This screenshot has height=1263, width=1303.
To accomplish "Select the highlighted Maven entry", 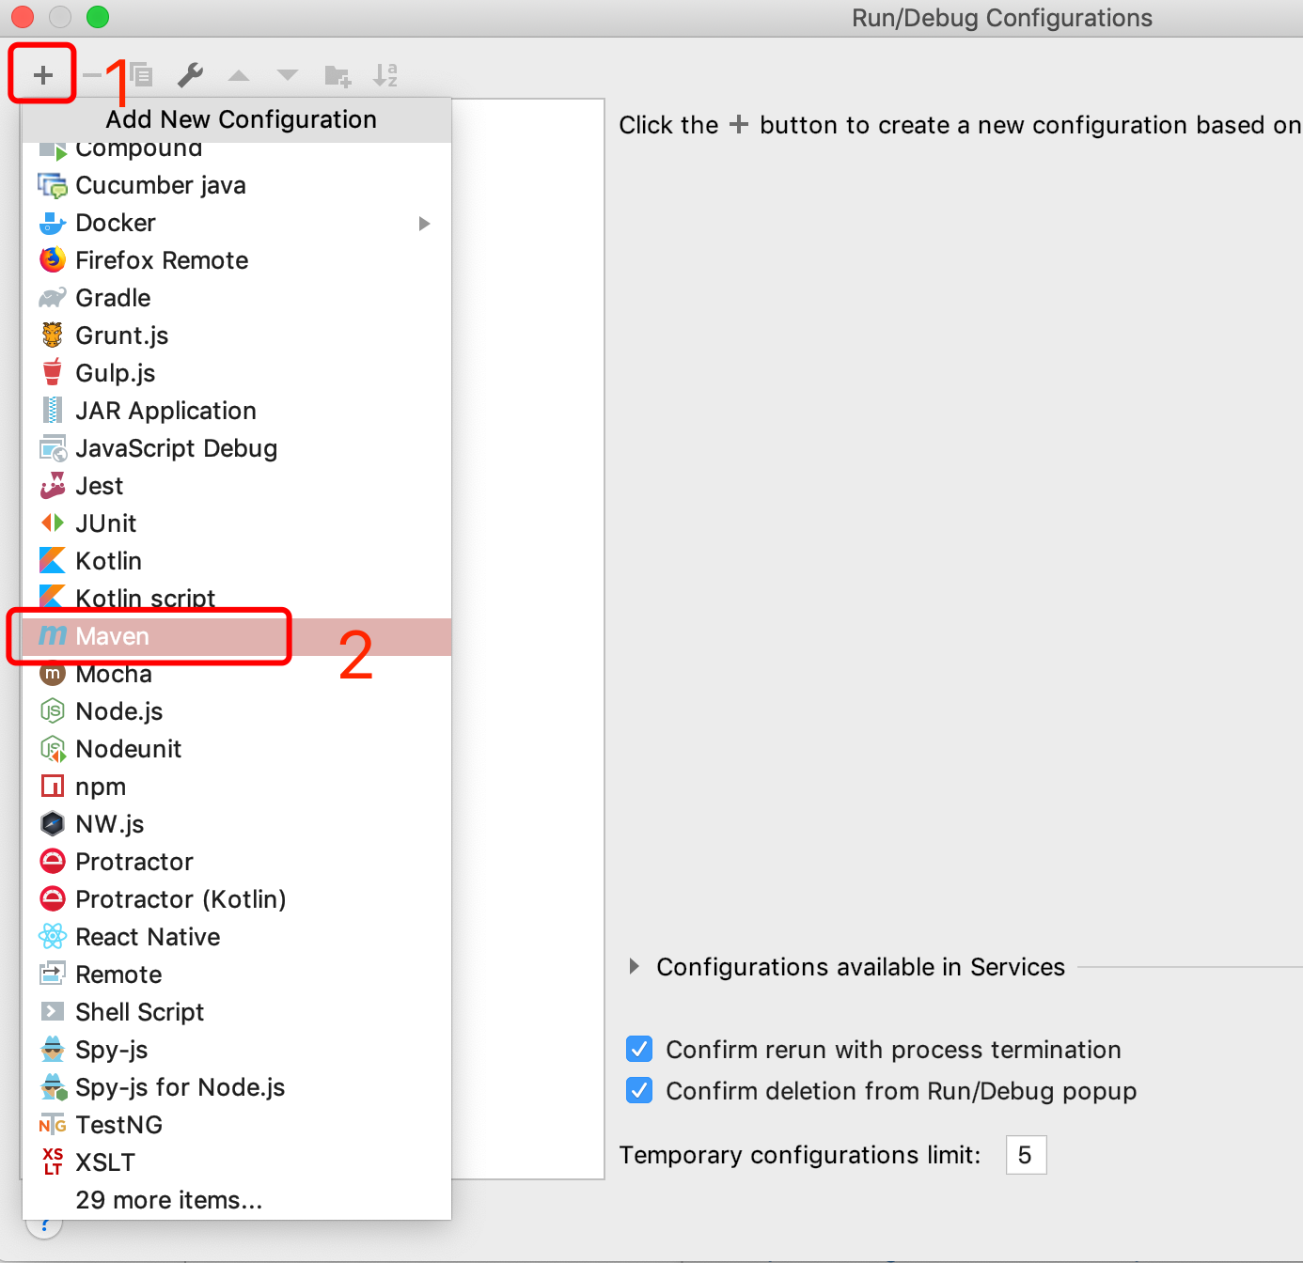I will pos(237,636).
